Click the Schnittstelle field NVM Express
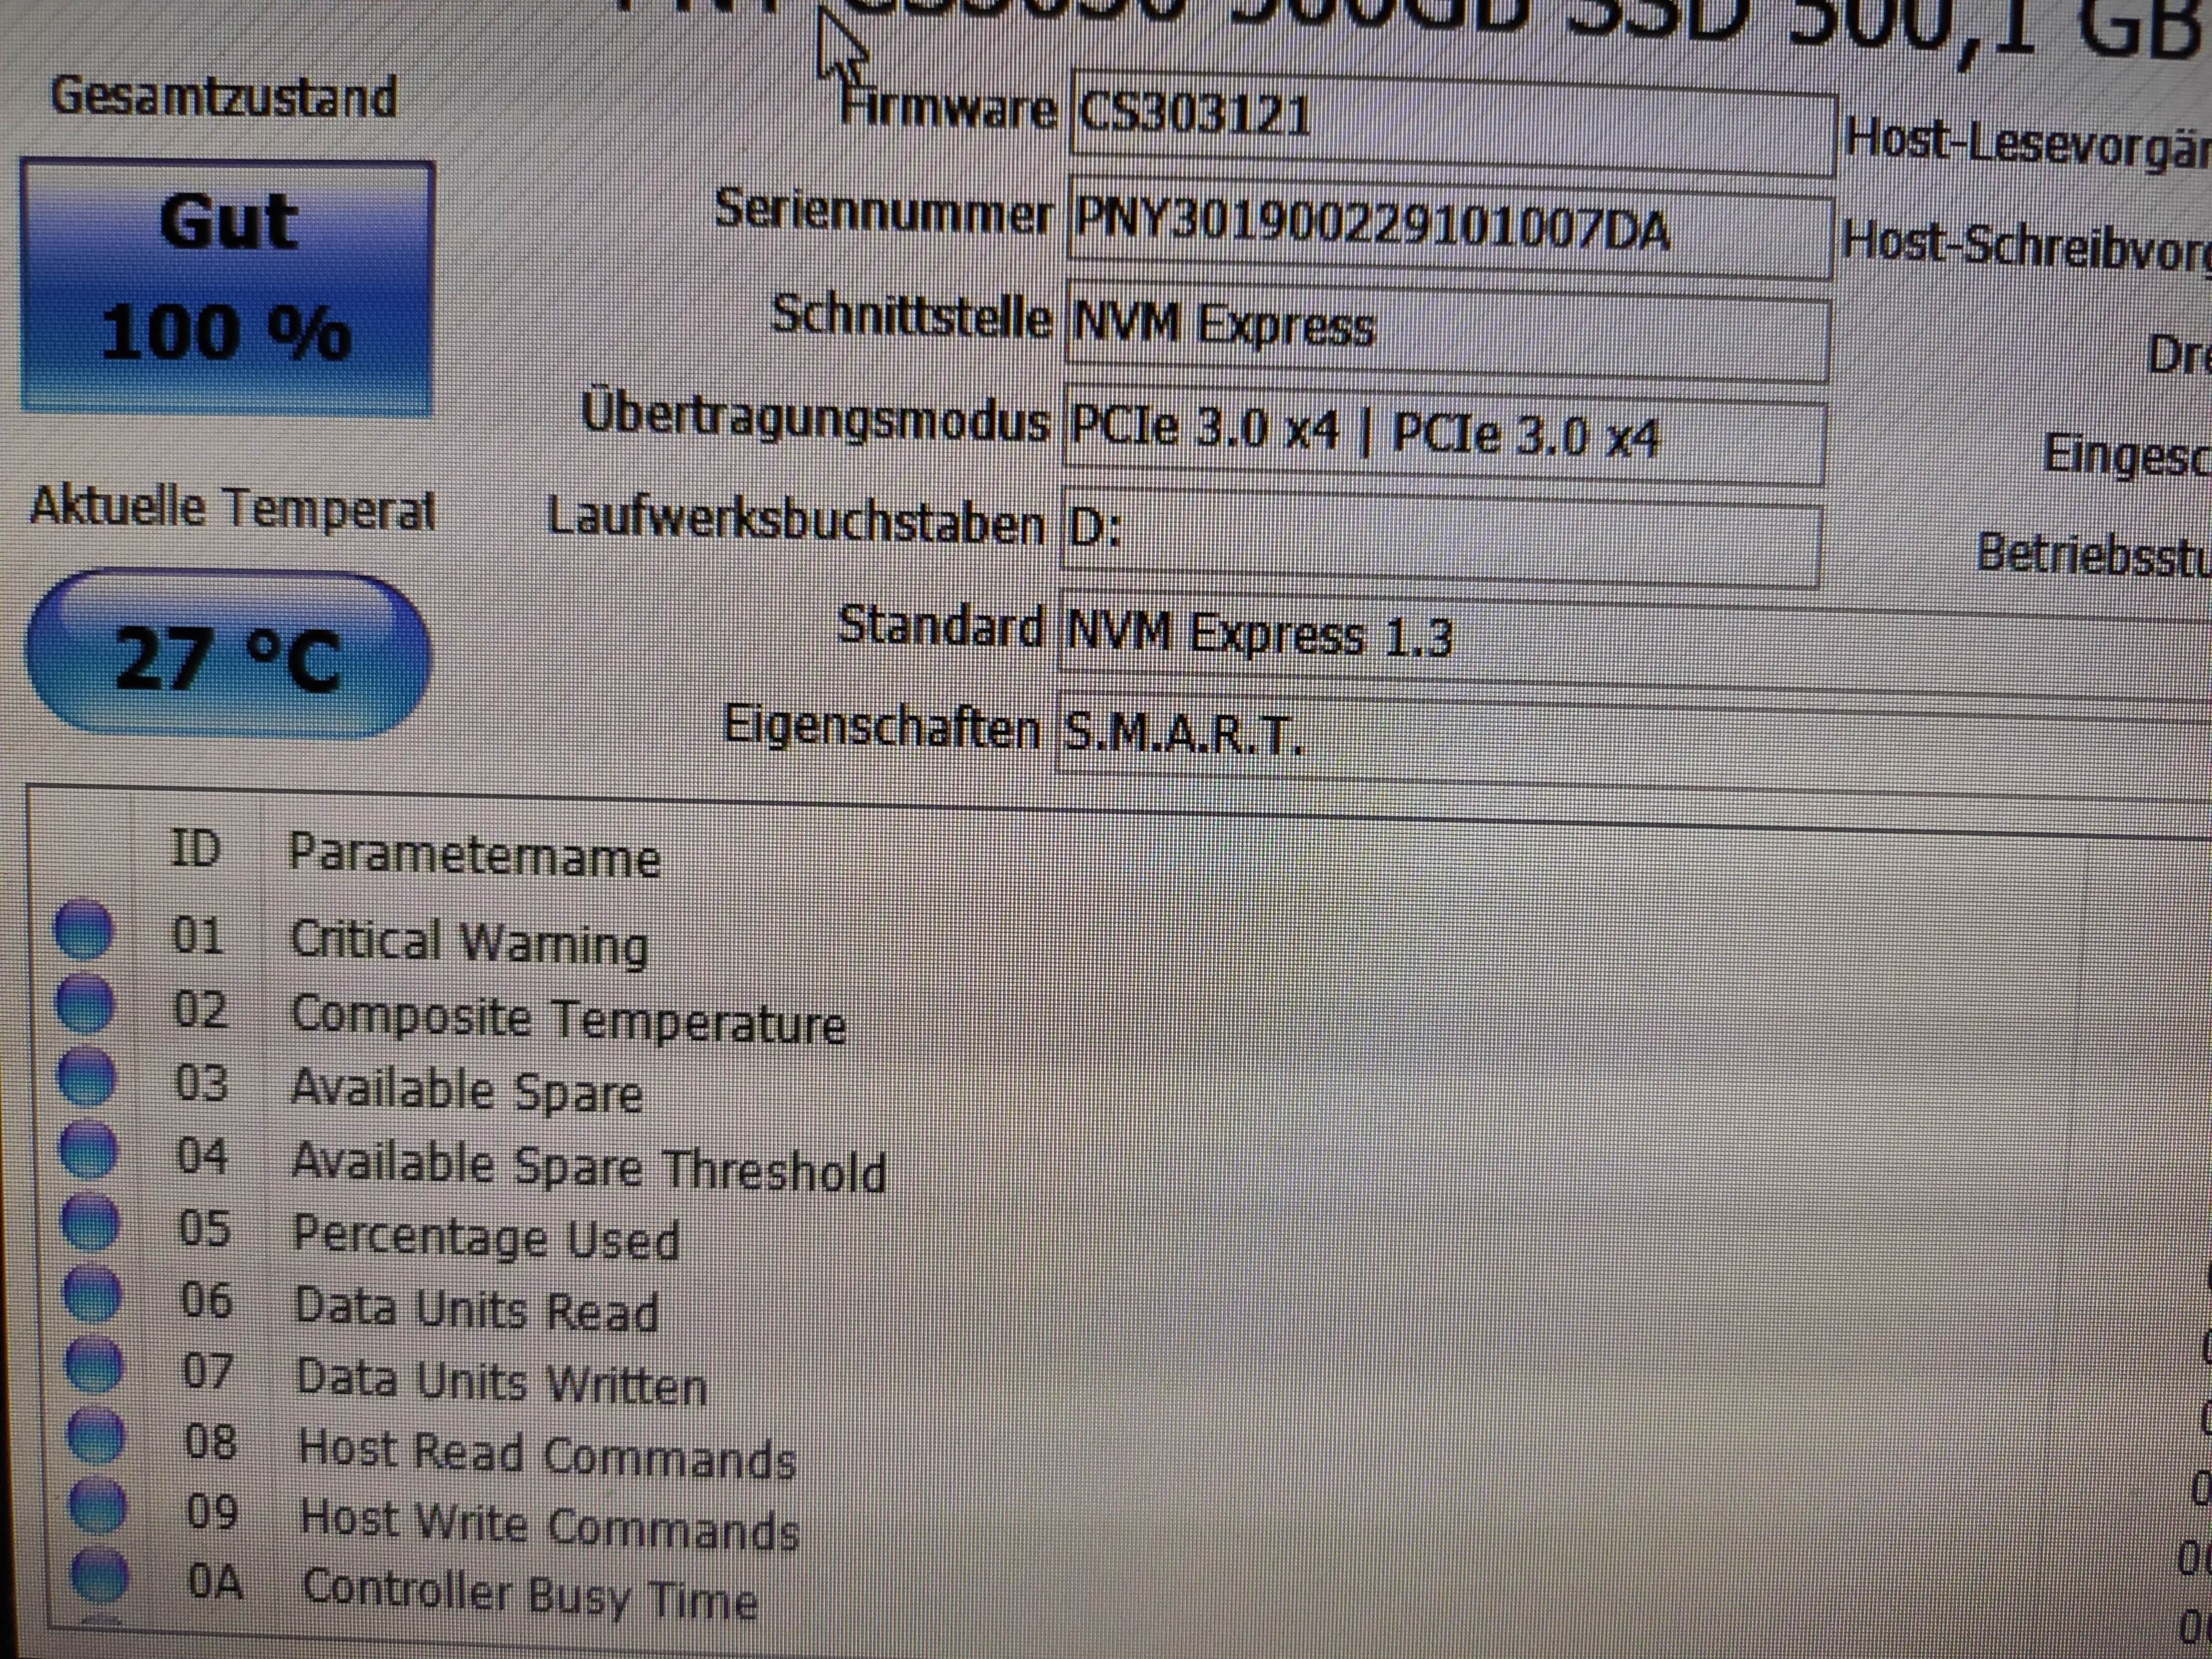The width and height of the screenshot is (2212, 1659). pos(1447,331)
